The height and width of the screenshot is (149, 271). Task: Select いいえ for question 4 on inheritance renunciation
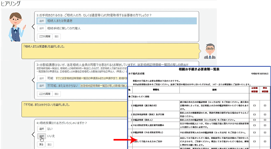(x=41, y=136)
